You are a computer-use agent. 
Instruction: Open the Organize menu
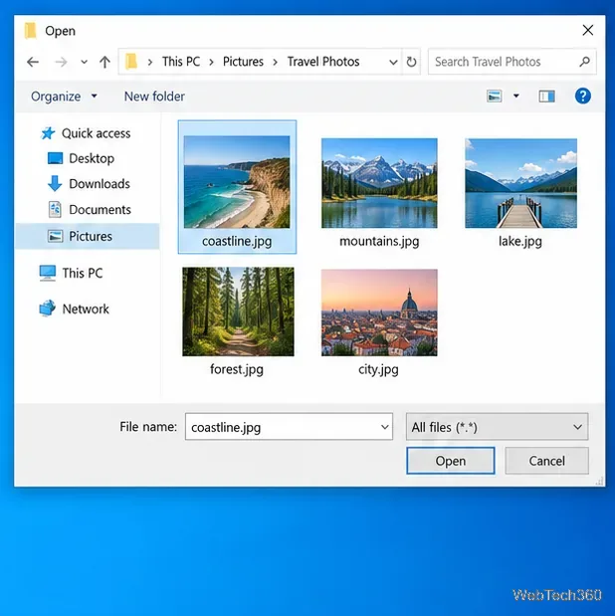(64, 97)
